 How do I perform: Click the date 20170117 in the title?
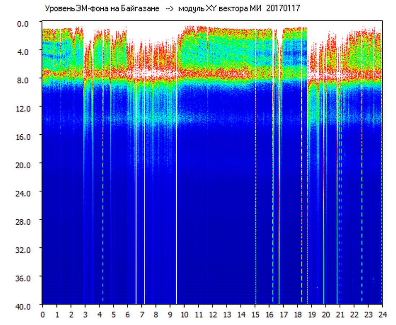283,9
